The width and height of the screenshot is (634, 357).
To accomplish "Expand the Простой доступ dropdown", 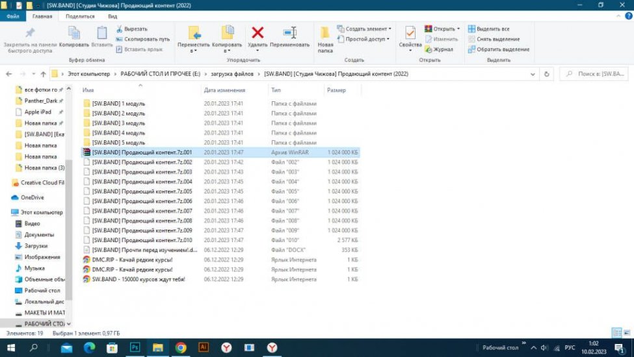I will (388, 39).
